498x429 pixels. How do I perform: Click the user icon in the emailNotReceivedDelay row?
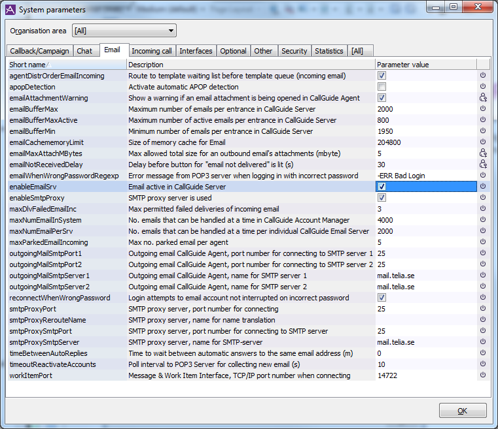click(483, 165)
